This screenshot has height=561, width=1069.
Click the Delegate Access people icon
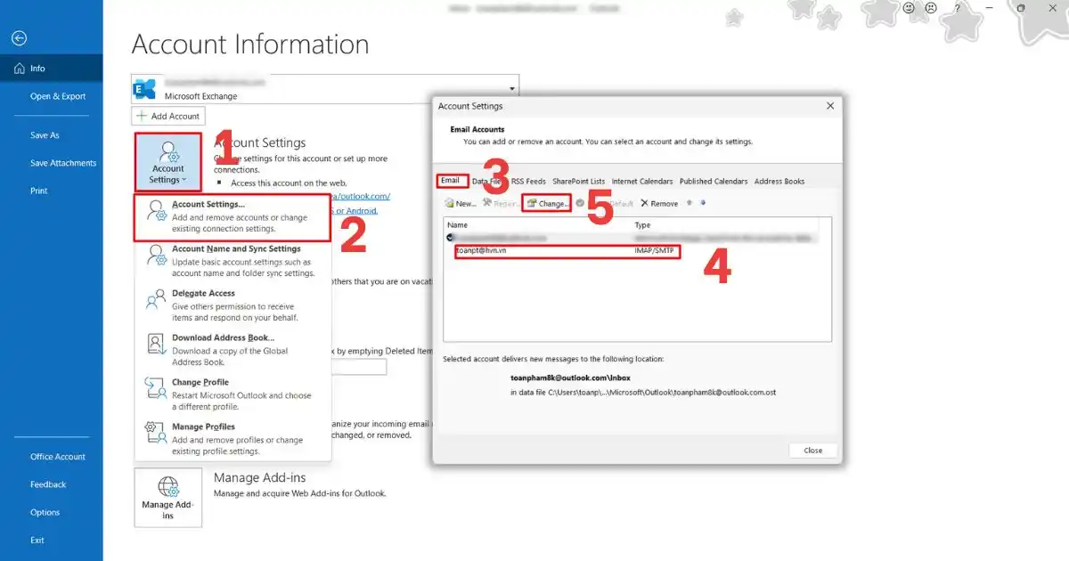click(156, 299)
